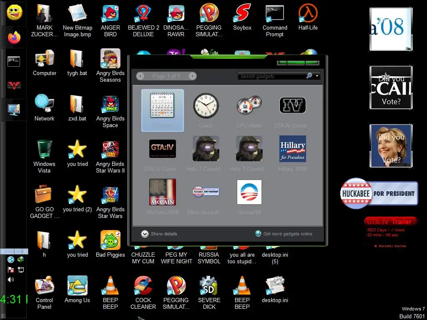427x320 pixels.
Task: Select the desktop.ini file on bottom row
Action: 275,290
